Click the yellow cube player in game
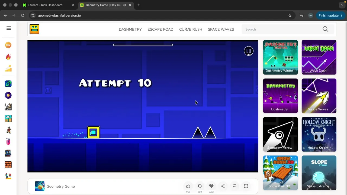 (93, 132)
